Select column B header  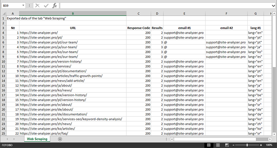[73, 14]
